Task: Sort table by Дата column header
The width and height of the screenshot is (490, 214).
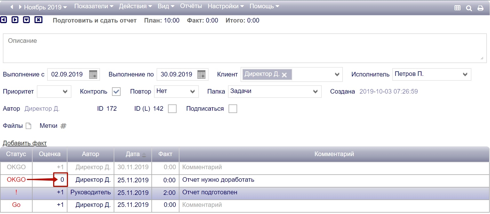Action: 133,154
